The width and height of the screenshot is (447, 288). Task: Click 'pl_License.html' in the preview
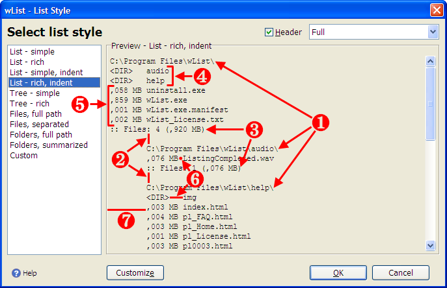(x=217, y=236)
